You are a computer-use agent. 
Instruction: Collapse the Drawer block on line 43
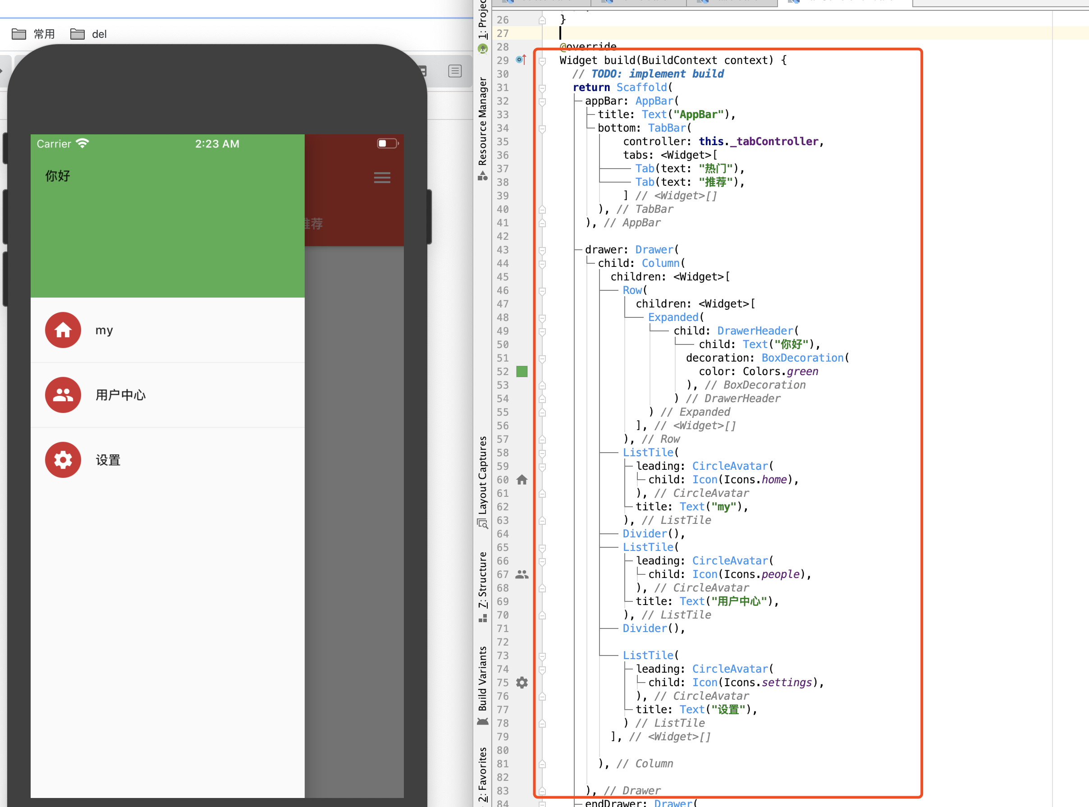click(x=542, y=250)
